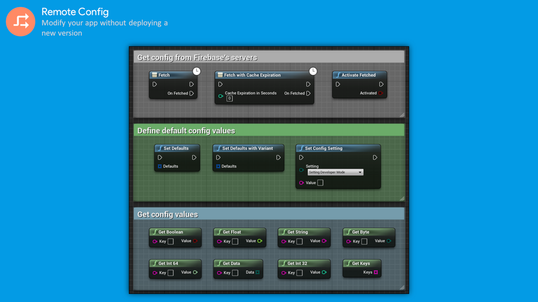The image size is (538, 302).
Task: Click 'Get config values' comment header
Action: 269,214
